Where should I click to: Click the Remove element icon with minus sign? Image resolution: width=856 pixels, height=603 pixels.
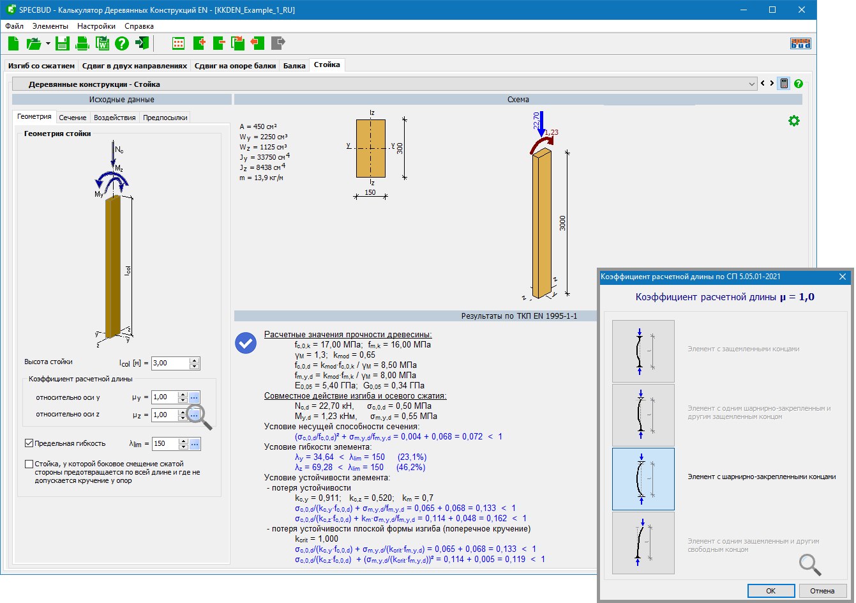pos(219,43)
